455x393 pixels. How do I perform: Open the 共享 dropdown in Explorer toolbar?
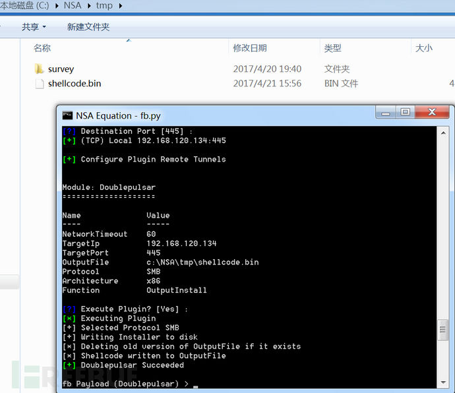coord(34,27)
